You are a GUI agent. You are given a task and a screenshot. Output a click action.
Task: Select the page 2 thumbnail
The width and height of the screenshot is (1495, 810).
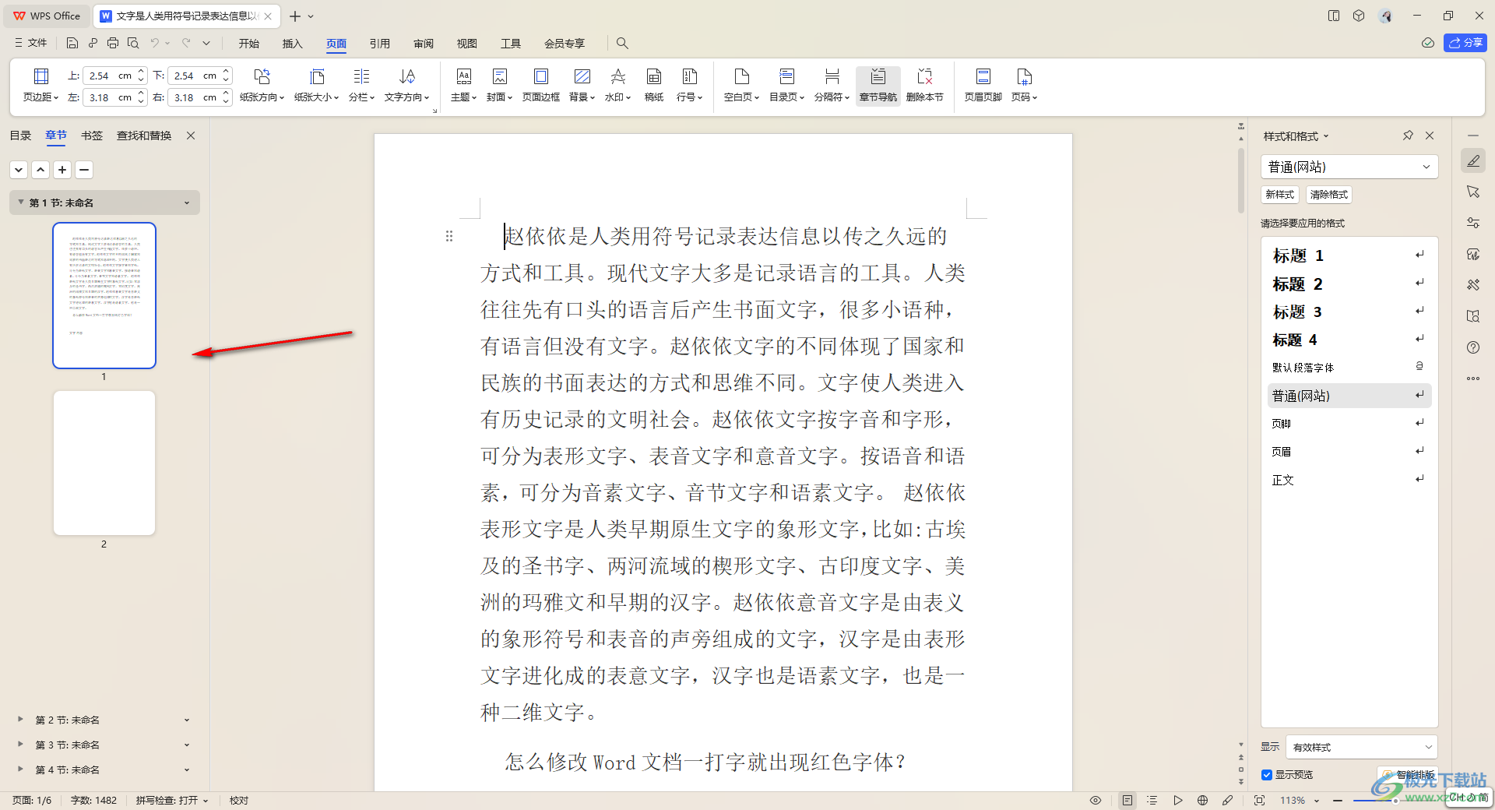(104, 463)
